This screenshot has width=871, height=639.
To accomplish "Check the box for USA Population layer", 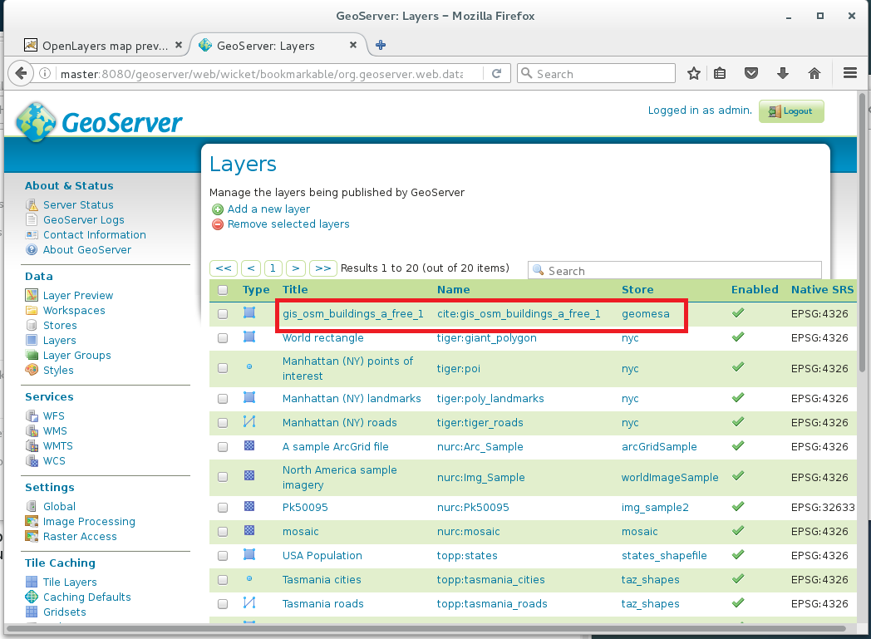I will (x=223, y=556).
